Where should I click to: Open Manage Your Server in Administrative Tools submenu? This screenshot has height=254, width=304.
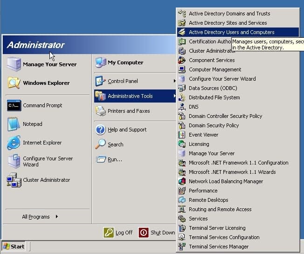[238, 153]
